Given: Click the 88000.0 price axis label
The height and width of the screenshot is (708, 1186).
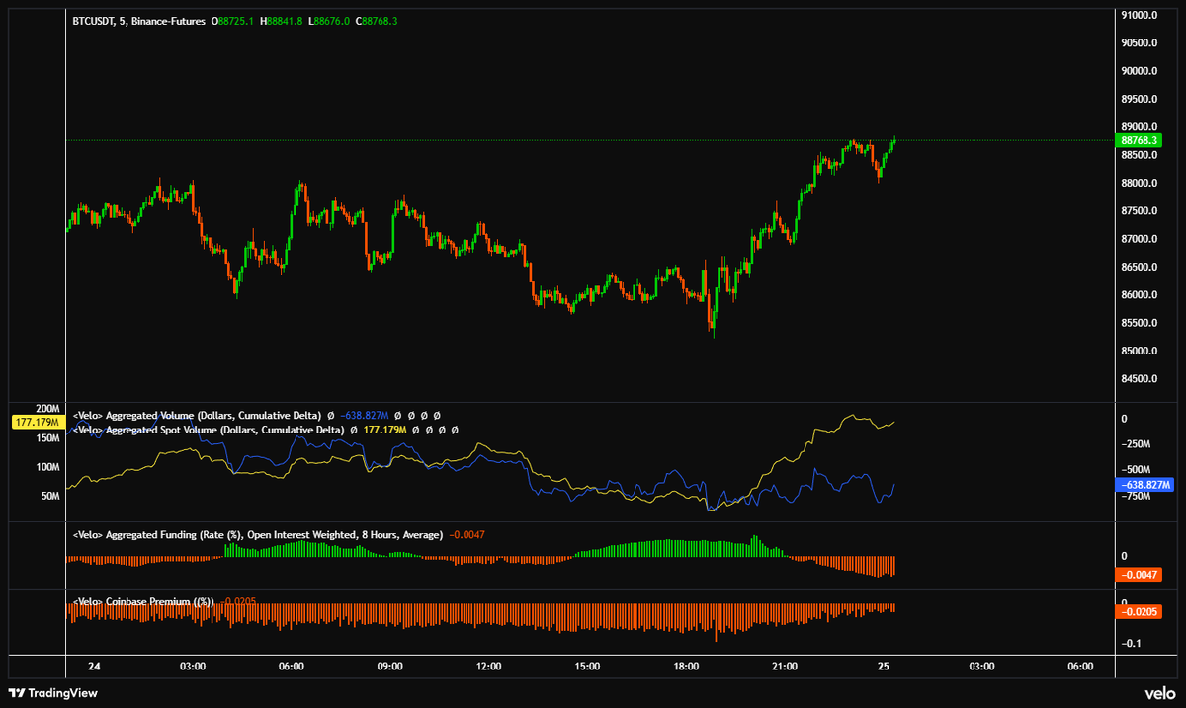Looking at the screenshot, I should 1142,183.
